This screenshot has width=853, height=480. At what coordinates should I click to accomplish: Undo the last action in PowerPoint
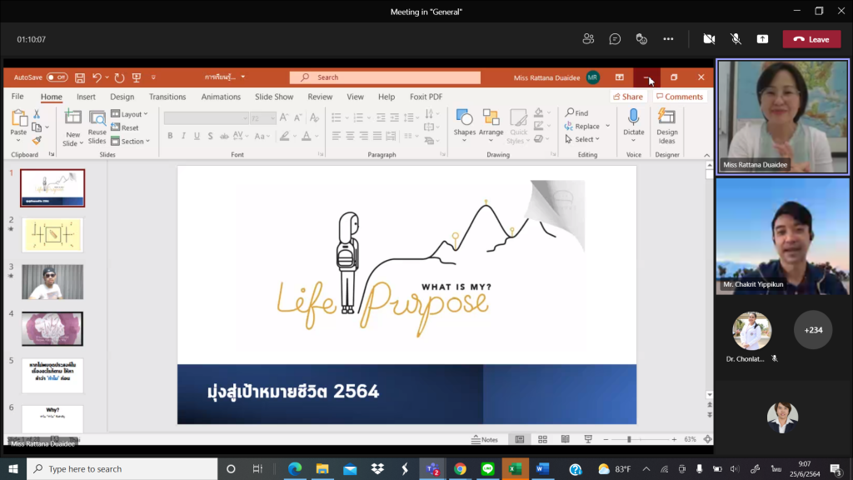point(97,77)
